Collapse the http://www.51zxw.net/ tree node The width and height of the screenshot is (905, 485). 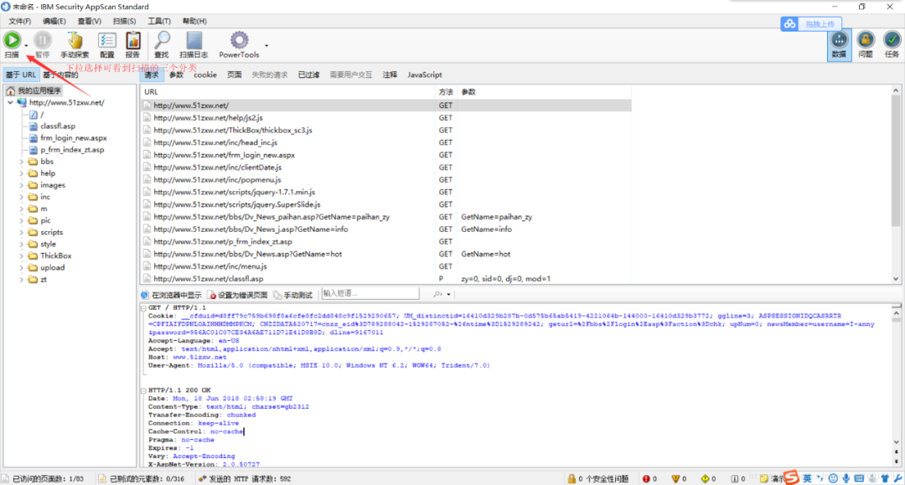pos(10,103)
